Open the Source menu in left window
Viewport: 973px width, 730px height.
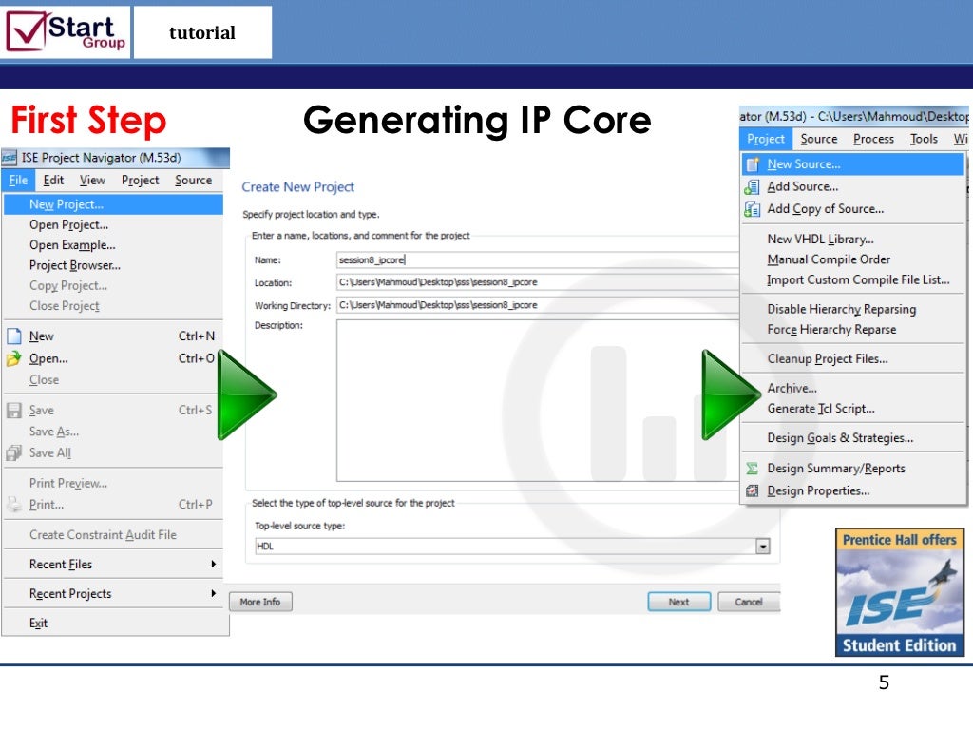[x=193, y=180]
